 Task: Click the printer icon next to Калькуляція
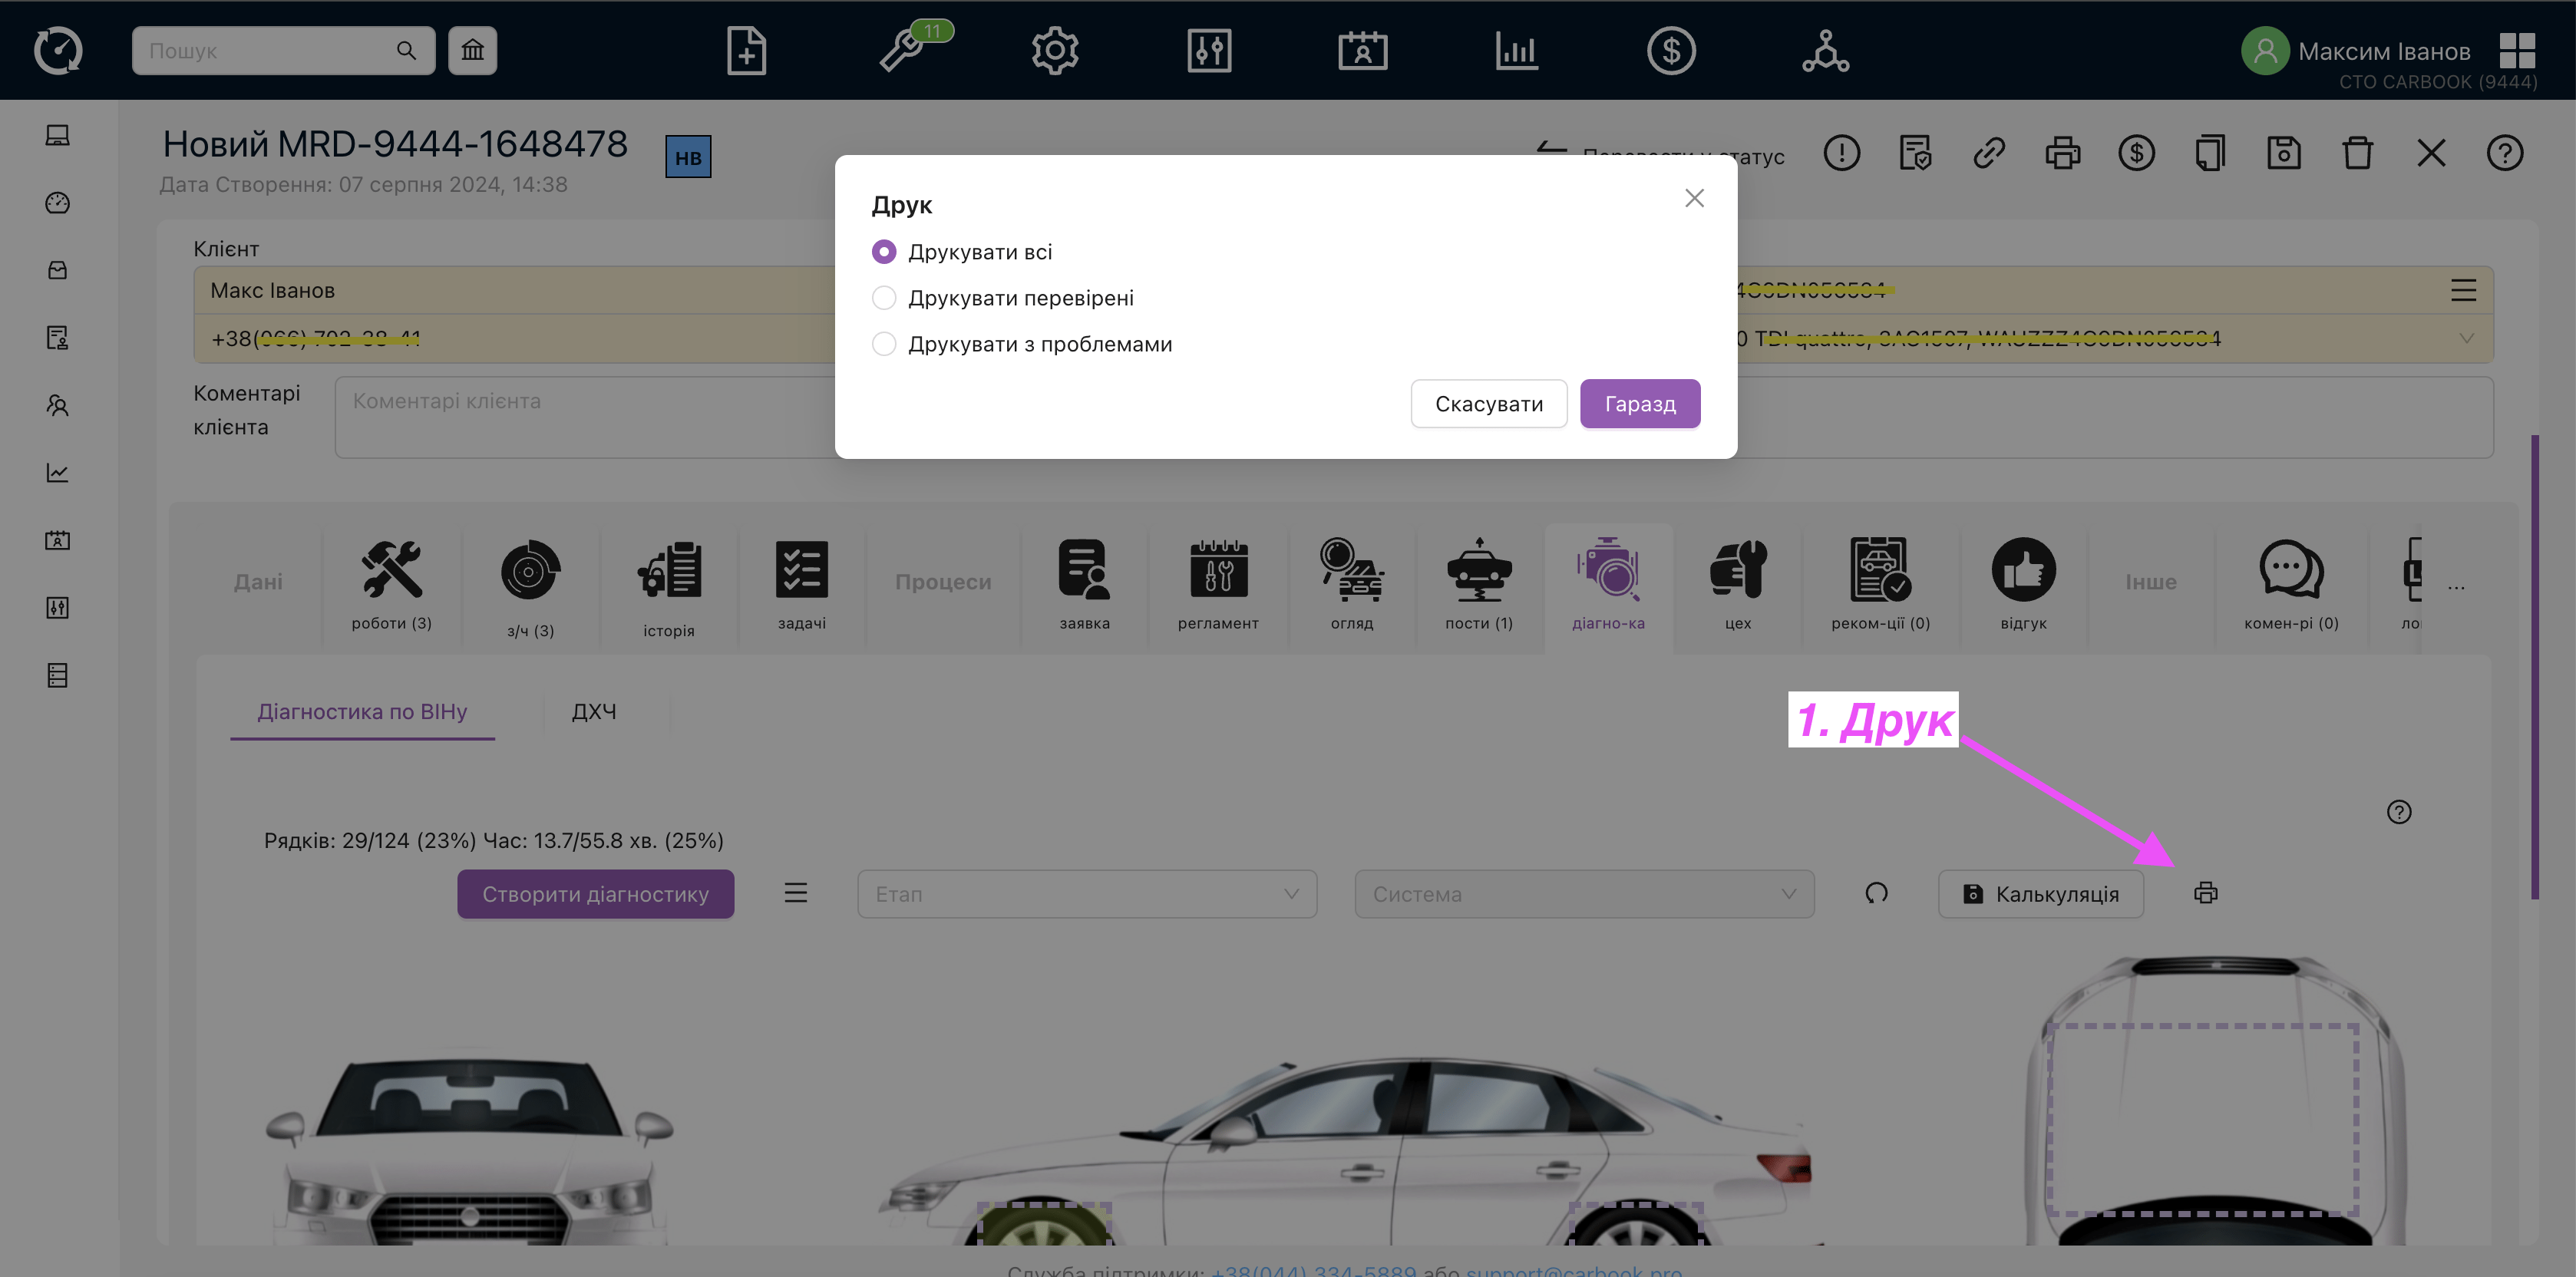pyautogui.click(x=2205, y=893)
